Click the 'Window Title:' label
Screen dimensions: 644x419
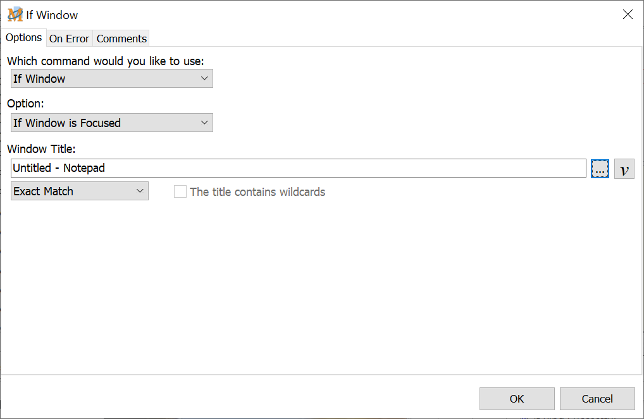point(41,149)
